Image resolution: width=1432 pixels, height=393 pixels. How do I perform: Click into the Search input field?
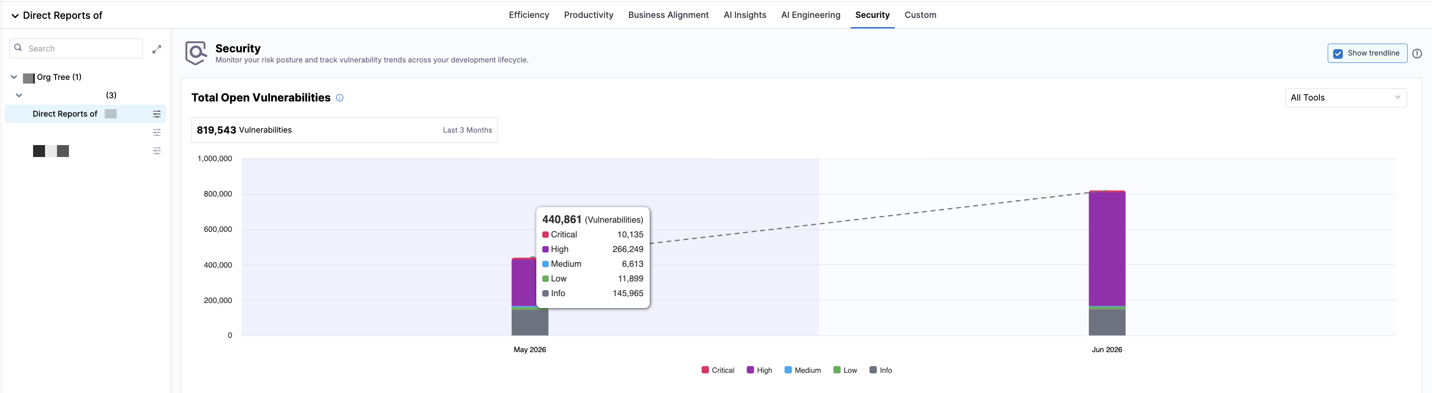pos(76,48)
